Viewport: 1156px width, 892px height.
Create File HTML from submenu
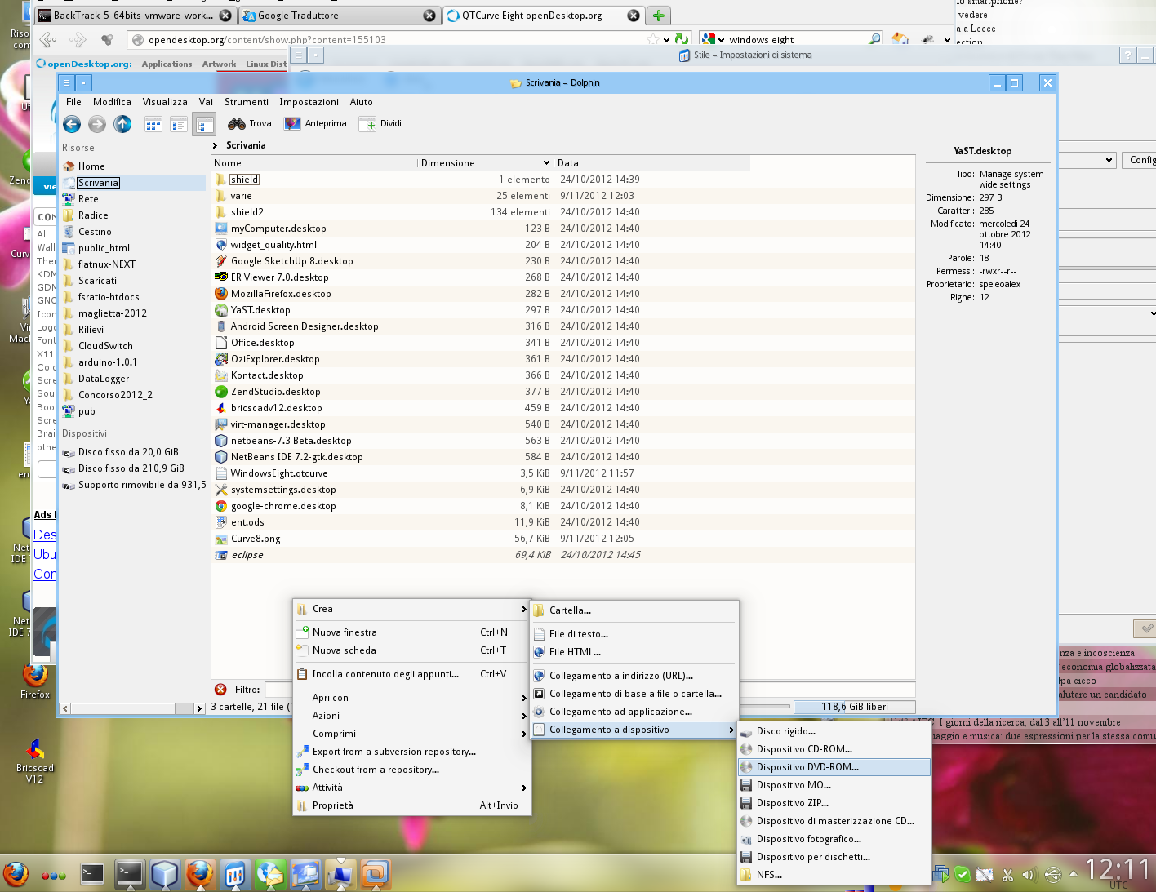click(634, 652)
